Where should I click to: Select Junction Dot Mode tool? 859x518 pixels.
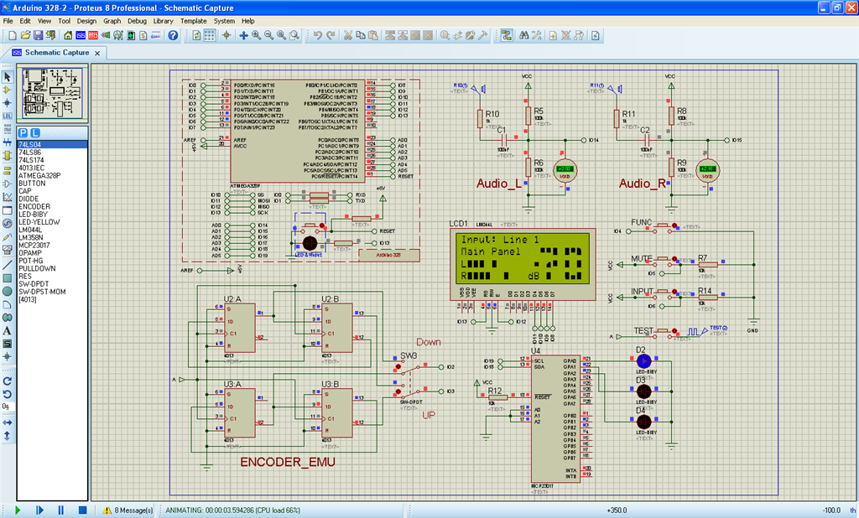(x=7, y=103)
